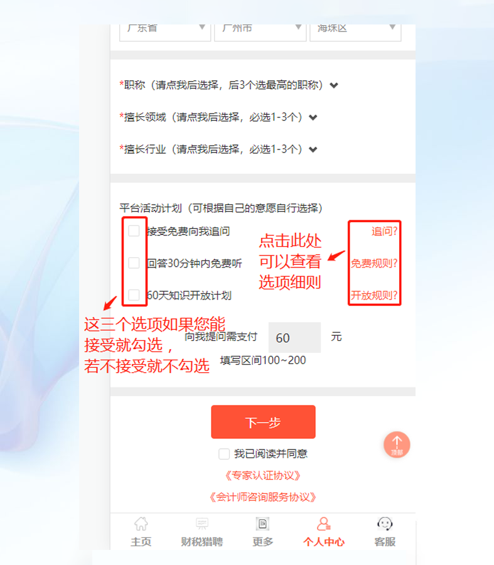The width and height of the screenshot is (494, 565).
Task: Tick the 60天知识开放计划 checkbox
Action: tap(134, 295)
